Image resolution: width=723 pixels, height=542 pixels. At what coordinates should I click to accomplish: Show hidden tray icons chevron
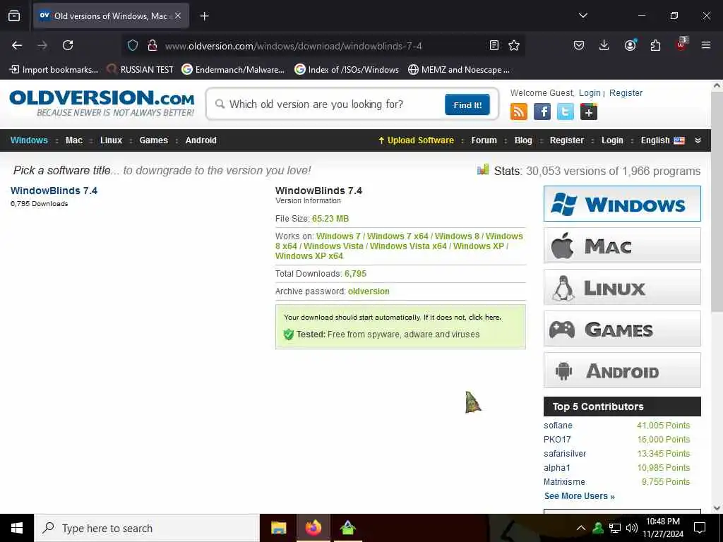581,528
